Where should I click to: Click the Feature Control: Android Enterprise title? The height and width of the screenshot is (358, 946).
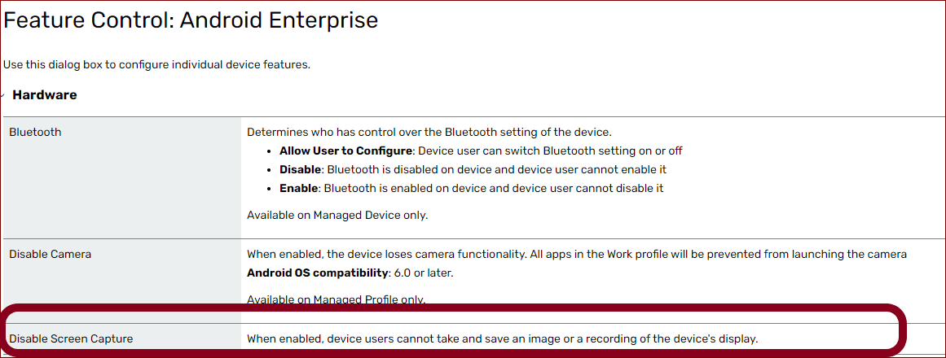point(191,20)
